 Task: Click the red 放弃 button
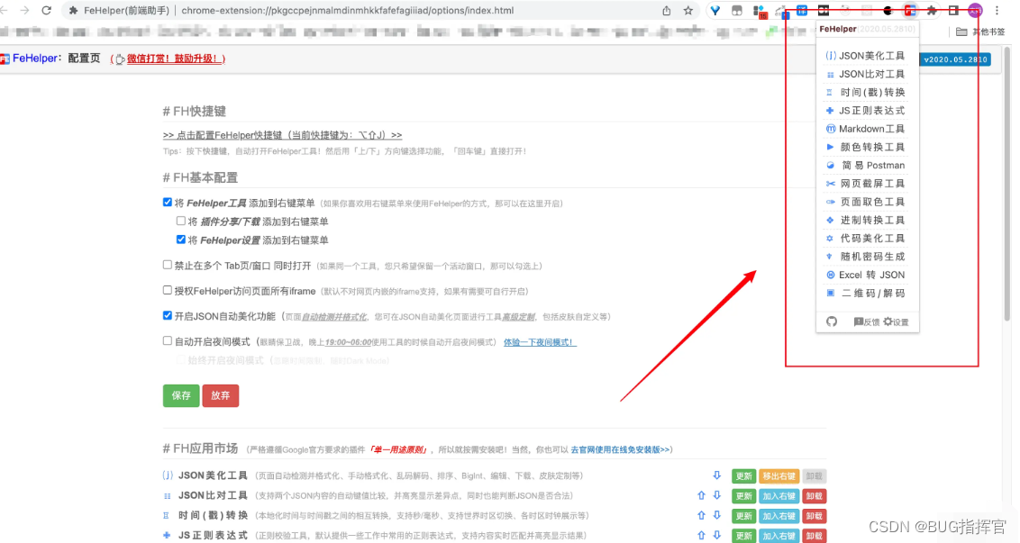[x=221, y=395]
